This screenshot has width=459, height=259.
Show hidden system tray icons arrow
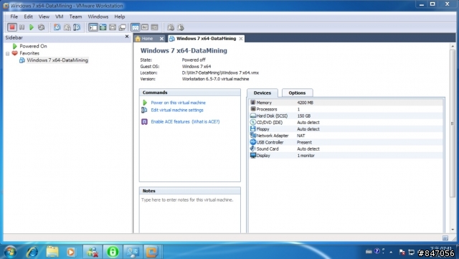(x=391, y=252)
